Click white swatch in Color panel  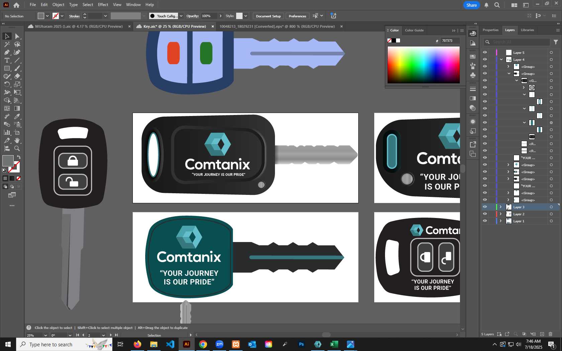click(x=398, y=40)
